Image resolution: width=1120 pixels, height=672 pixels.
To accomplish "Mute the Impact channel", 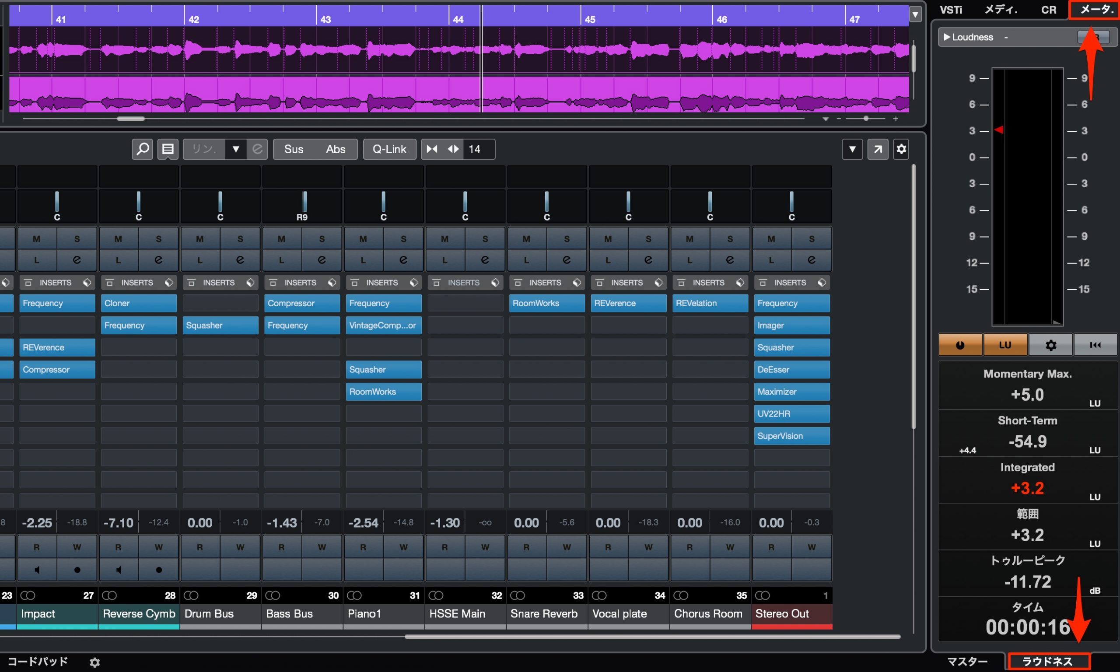I will coord(37,238).
